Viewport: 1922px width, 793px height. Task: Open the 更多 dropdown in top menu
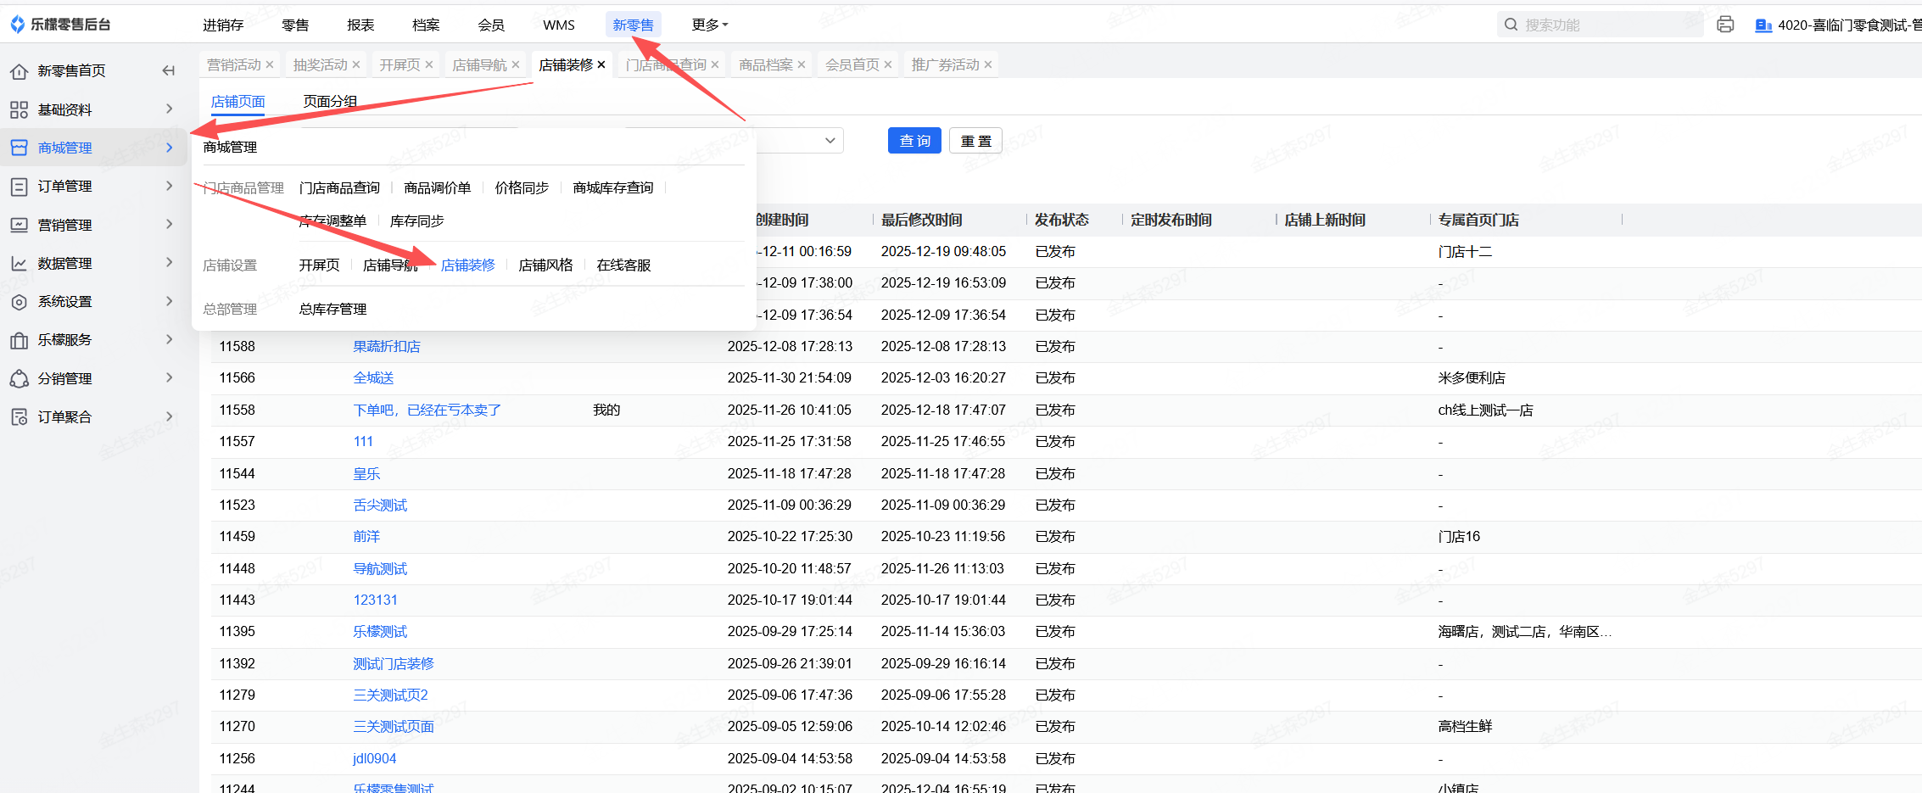[x=710, y=25]
